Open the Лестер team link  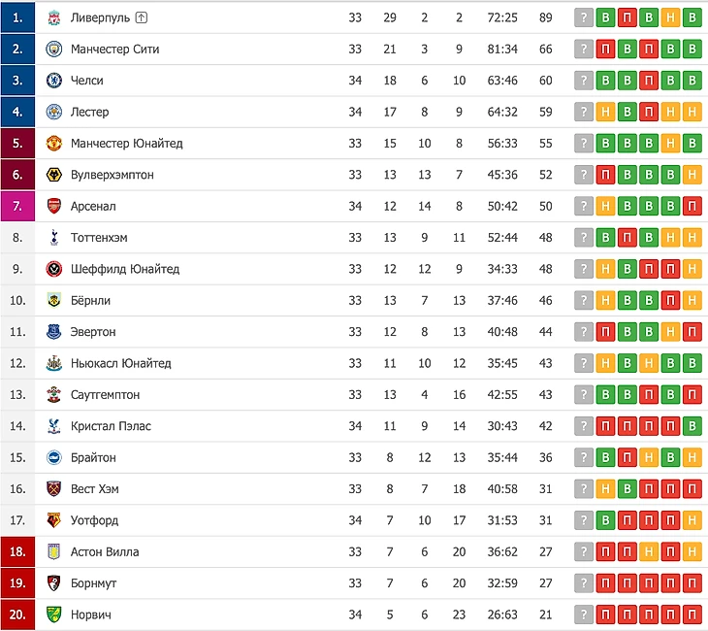tap(89, 112)
